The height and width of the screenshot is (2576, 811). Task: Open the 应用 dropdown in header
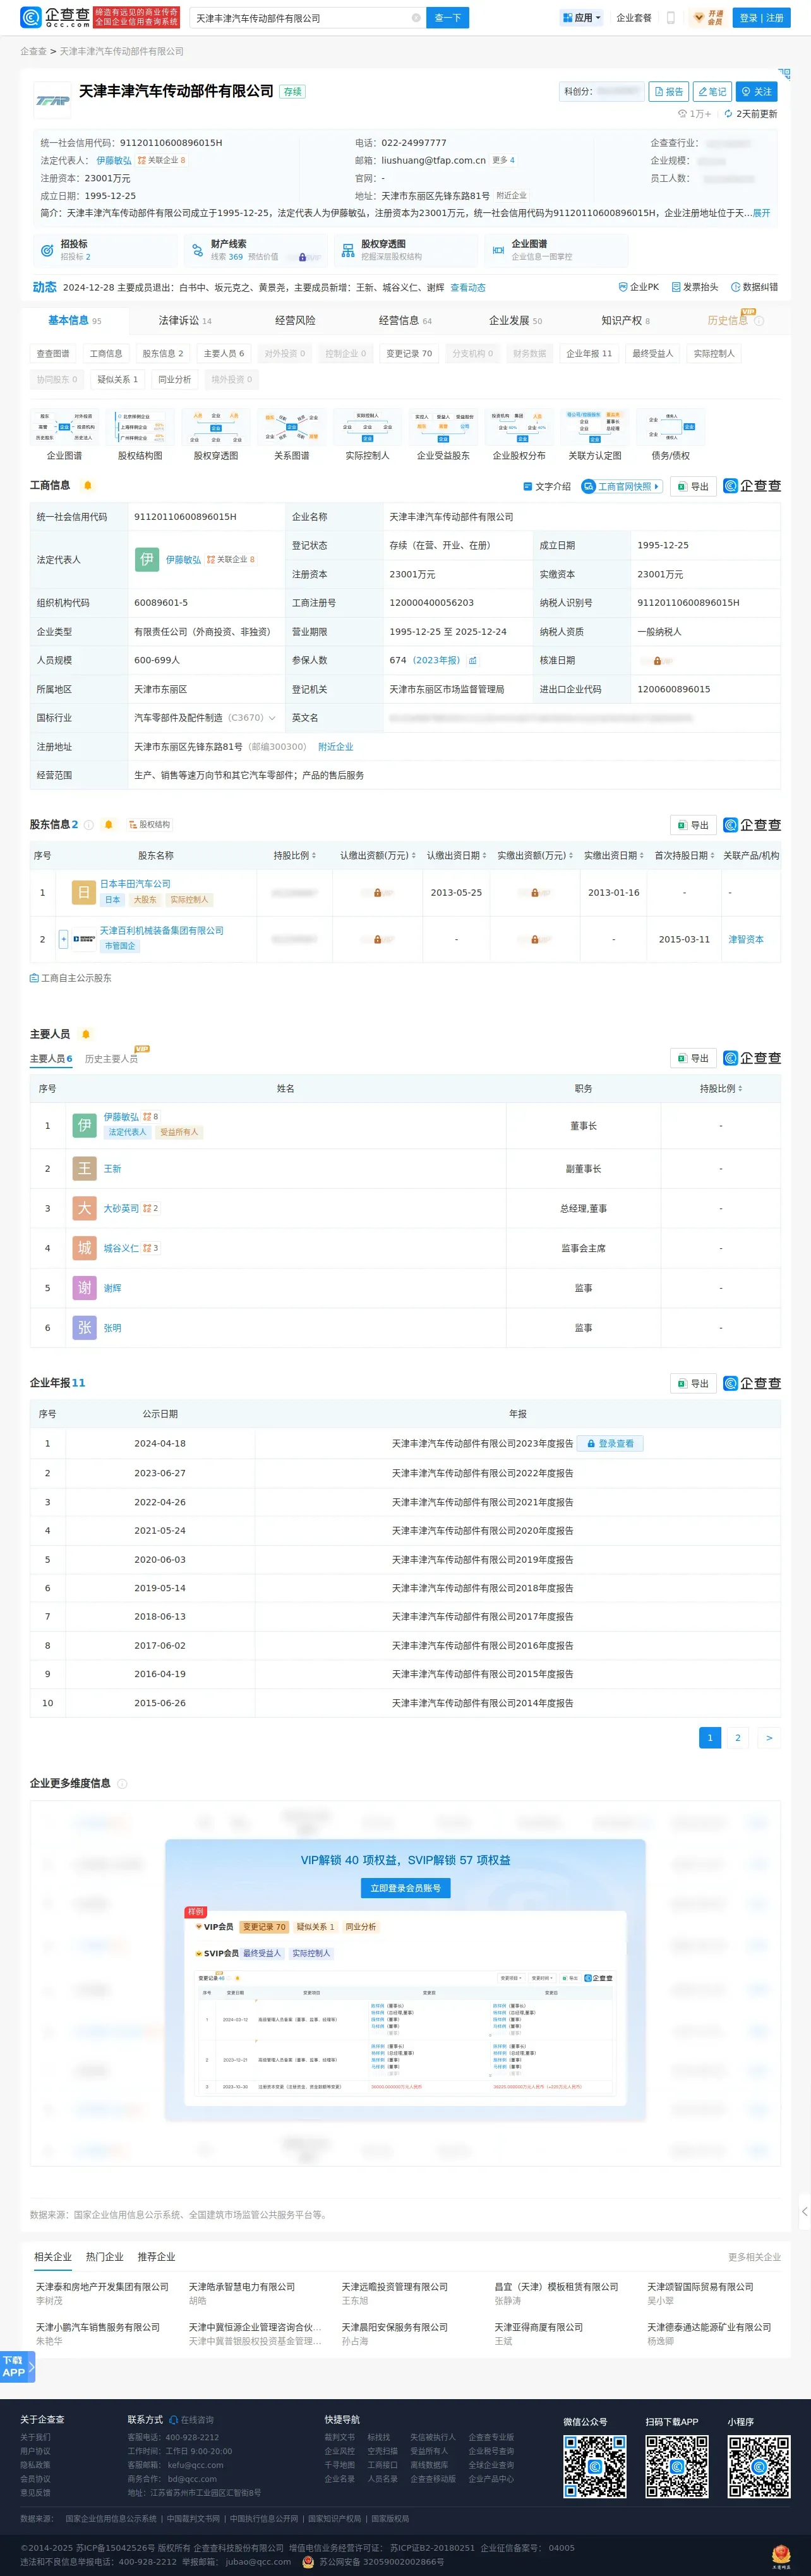pyautogui.click(x=583, y=18)
